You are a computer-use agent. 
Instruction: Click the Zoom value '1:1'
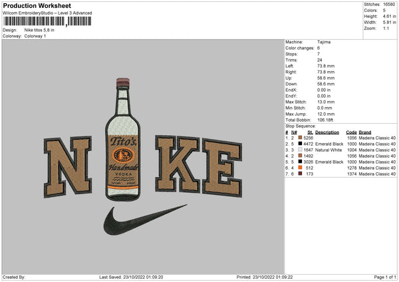(x=386, y=28)
